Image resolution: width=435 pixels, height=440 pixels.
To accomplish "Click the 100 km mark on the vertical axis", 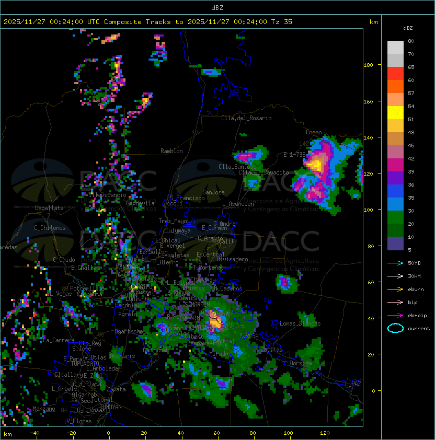I will tap(368, 210).
